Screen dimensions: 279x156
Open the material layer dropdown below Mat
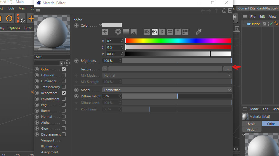tap(62, 63)
